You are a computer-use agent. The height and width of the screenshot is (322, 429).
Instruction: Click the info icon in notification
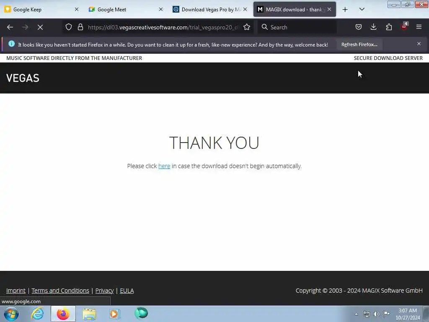[x=11, y=44]
